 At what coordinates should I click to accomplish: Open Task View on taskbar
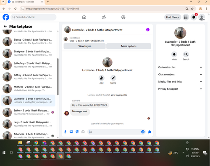pos(12,153)
